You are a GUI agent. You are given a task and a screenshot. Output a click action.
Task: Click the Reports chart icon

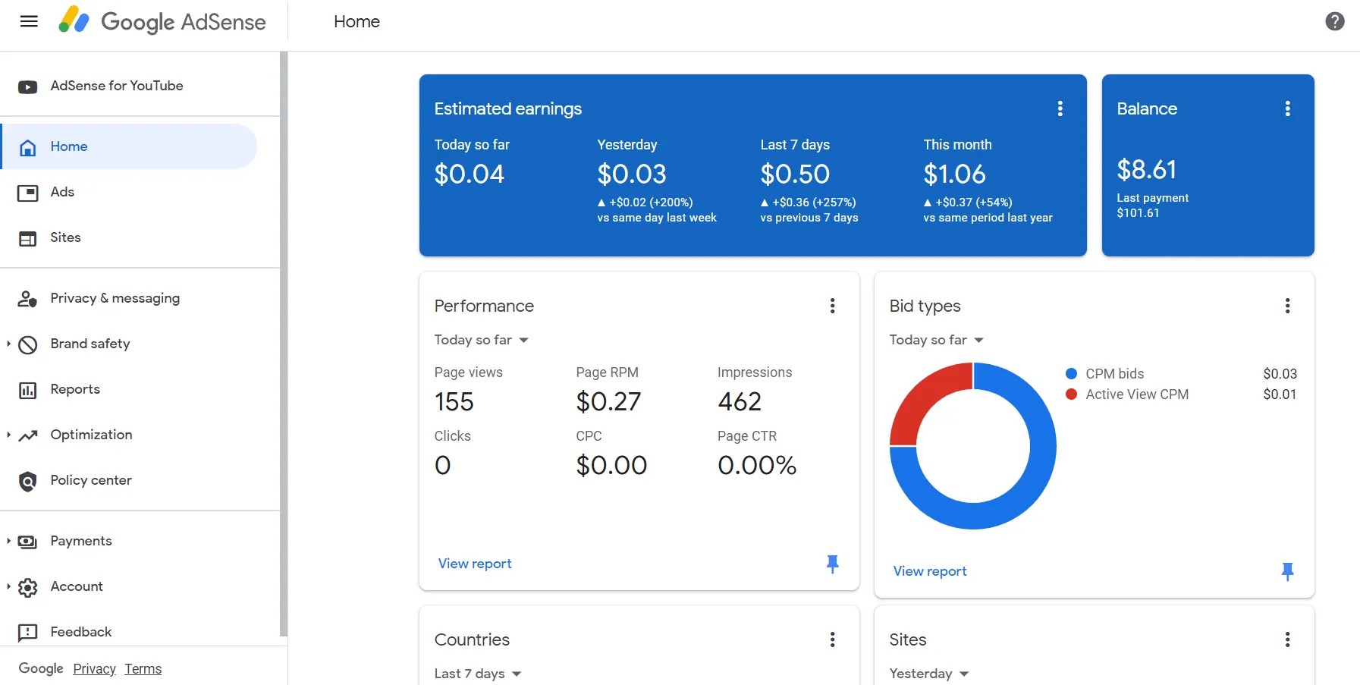28,390
